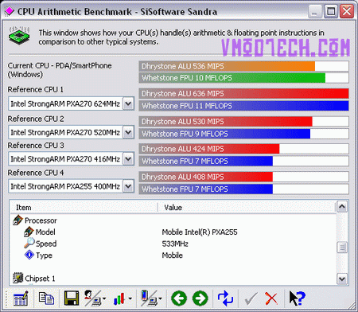Screen dimensions: 358x312
Task: Click the Chipset 1 chip icon
Action: (18, 278)
